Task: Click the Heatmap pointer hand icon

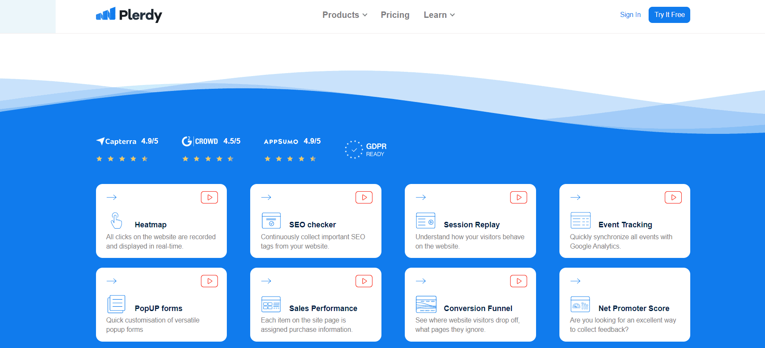Action: click(x=116, y=221)
